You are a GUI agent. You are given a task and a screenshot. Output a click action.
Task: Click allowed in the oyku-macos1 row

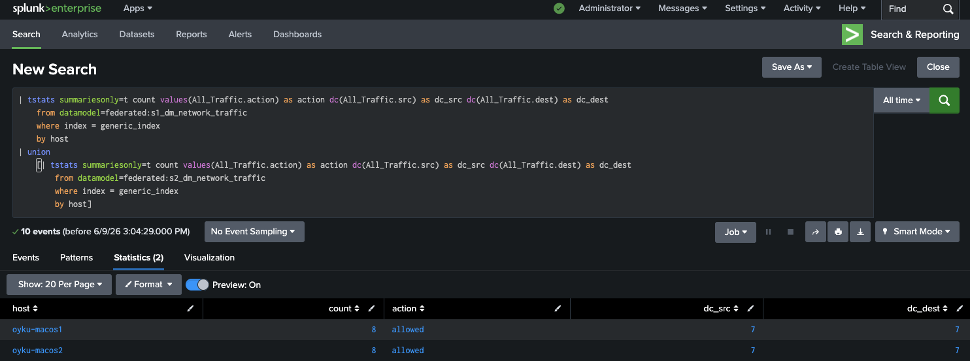[408, 330]
